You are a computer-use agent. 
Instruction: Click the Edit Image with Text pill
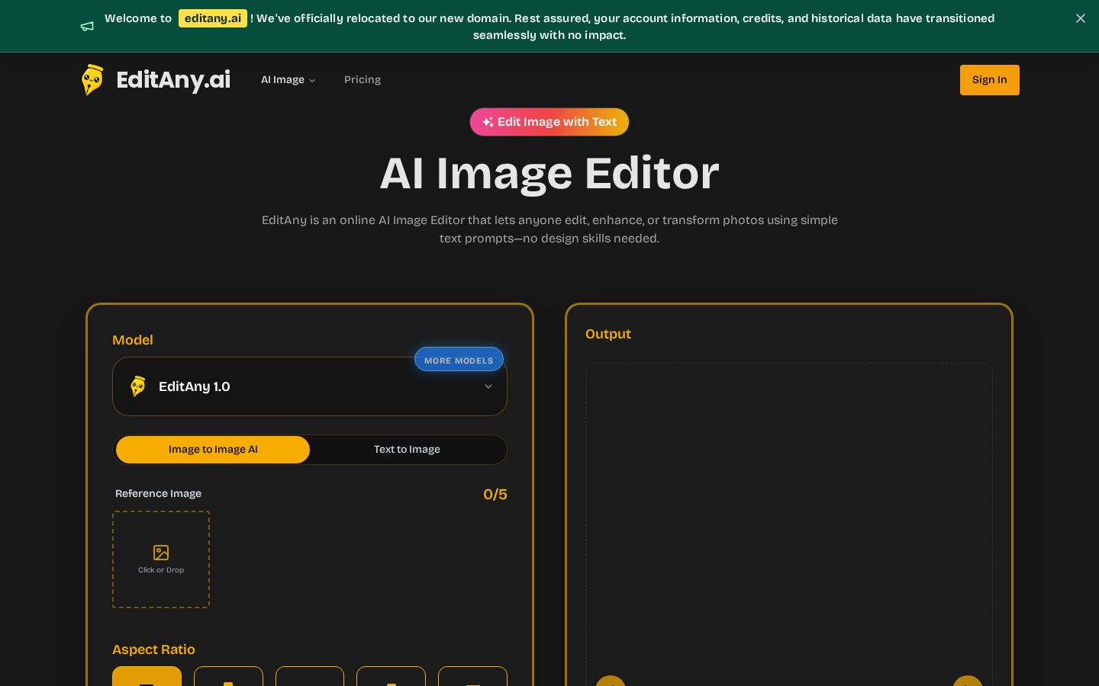[549, 122]
